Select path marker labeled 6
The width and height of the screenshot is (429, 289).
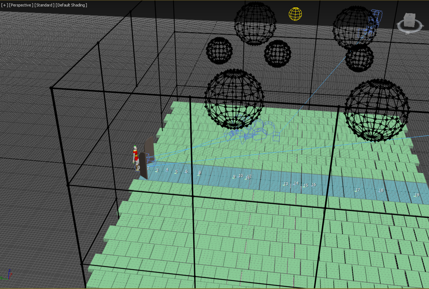click(186, 172)
